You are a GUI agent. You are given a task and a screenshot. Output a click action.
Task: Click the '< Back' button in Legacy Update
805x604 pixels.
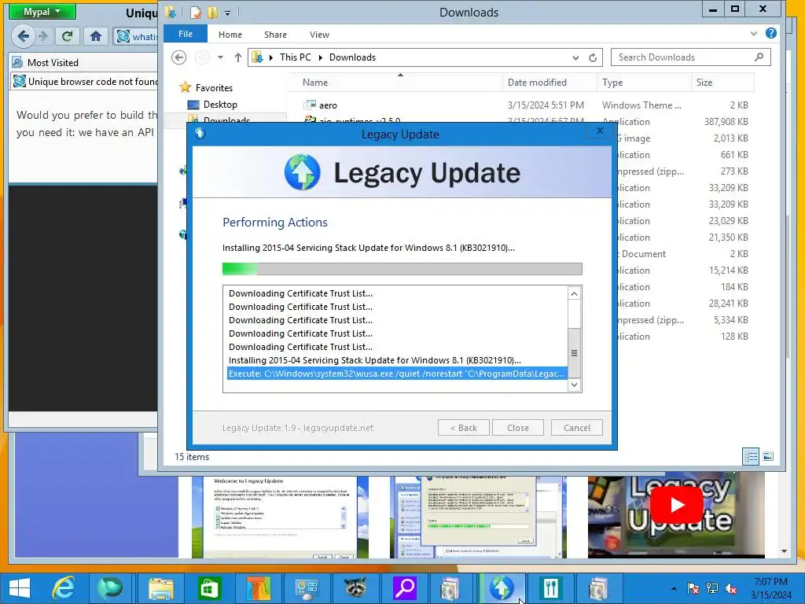464,428
